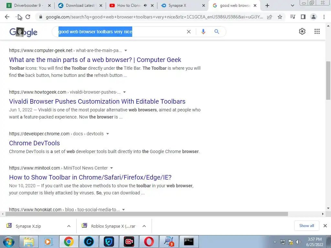This screenshot has width=331, height=248.
Task: Expand options for hongkiat.com result
Action: pos(123,210)
